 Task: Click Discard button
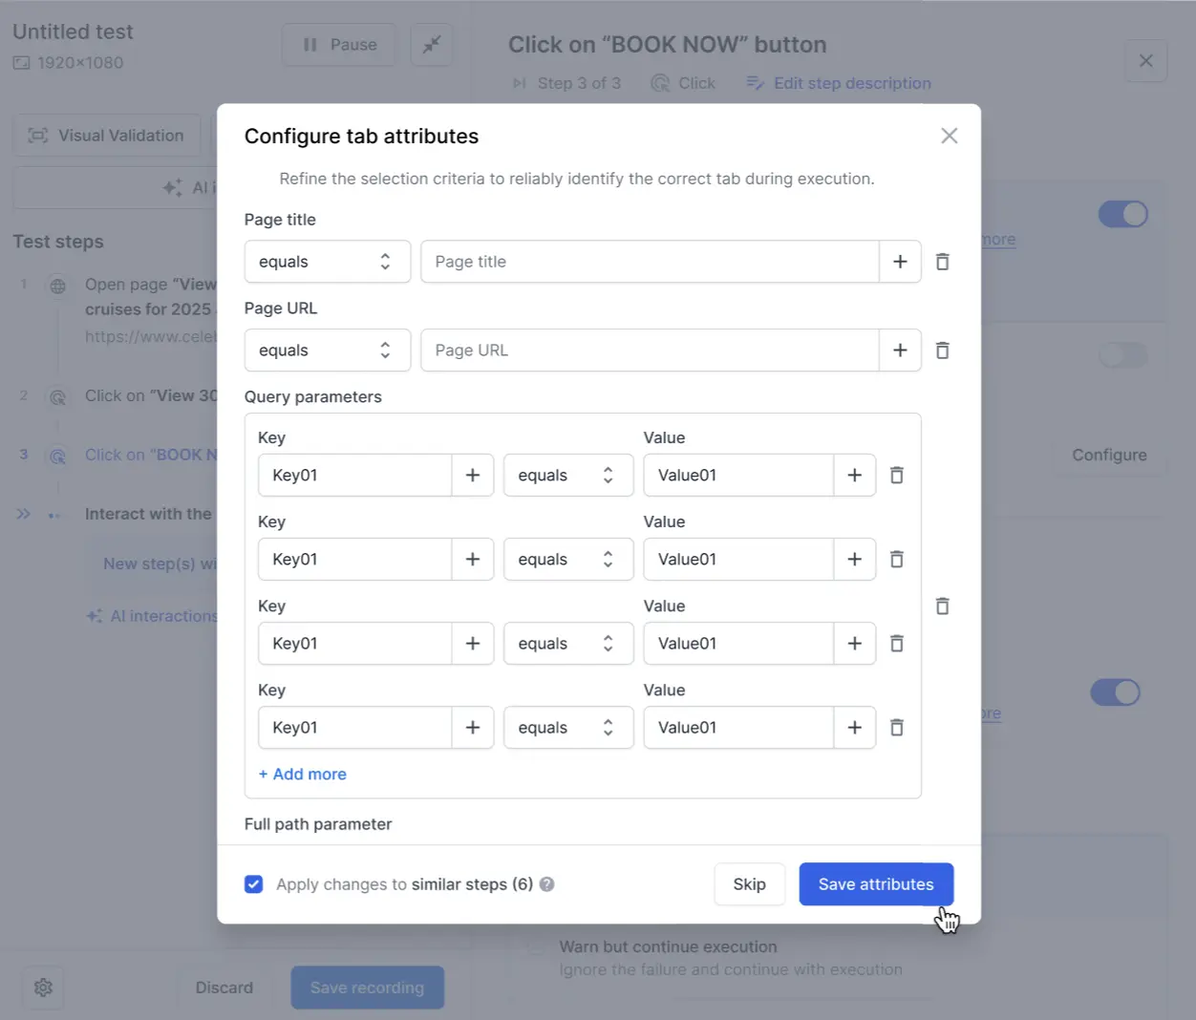tap(224, 988)
